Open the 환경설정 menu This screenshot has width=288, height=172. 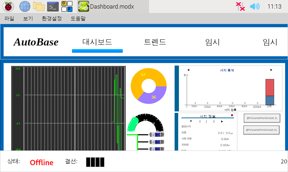click(51, 19)
